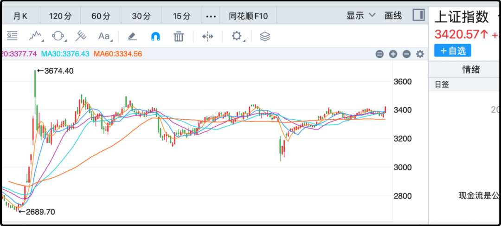Open the 同花顺F10 info page
The height and width of the screenshot is (226, 501).
248,16
